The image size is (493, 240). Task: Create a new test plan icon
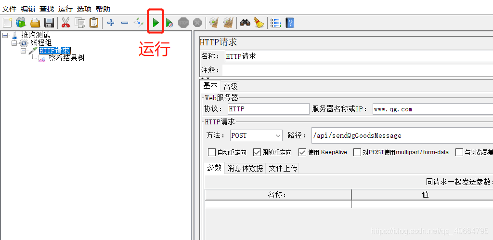tap(7, 23)
